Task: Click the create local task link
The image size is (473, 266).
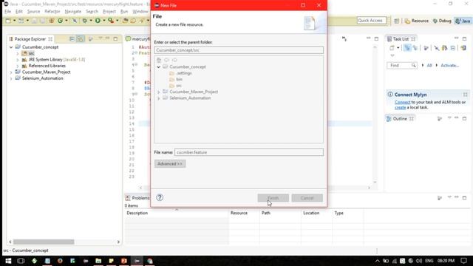Action: tap(401, 107)
